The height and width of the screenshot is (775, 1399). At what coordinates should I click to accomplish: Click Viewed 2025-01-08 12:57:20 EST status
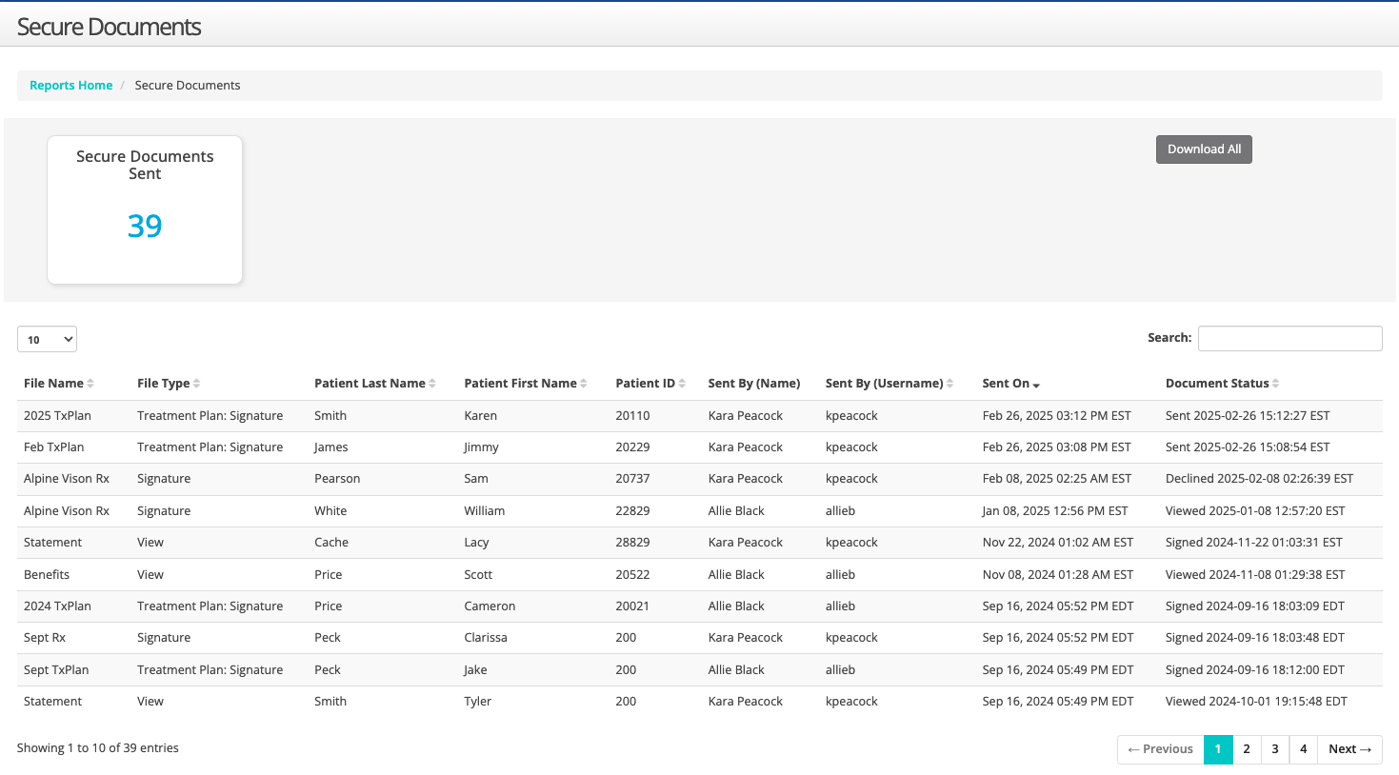click(x=1255, y=511)
